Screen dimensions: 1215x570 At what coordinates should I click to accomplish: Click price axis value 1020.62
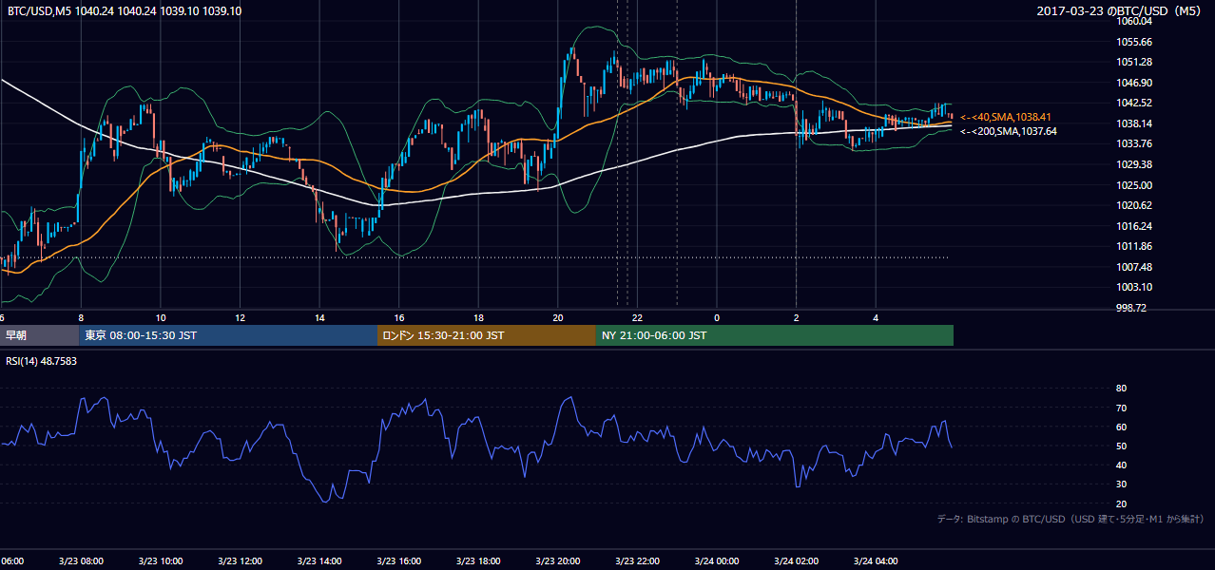coord(1134,205)
